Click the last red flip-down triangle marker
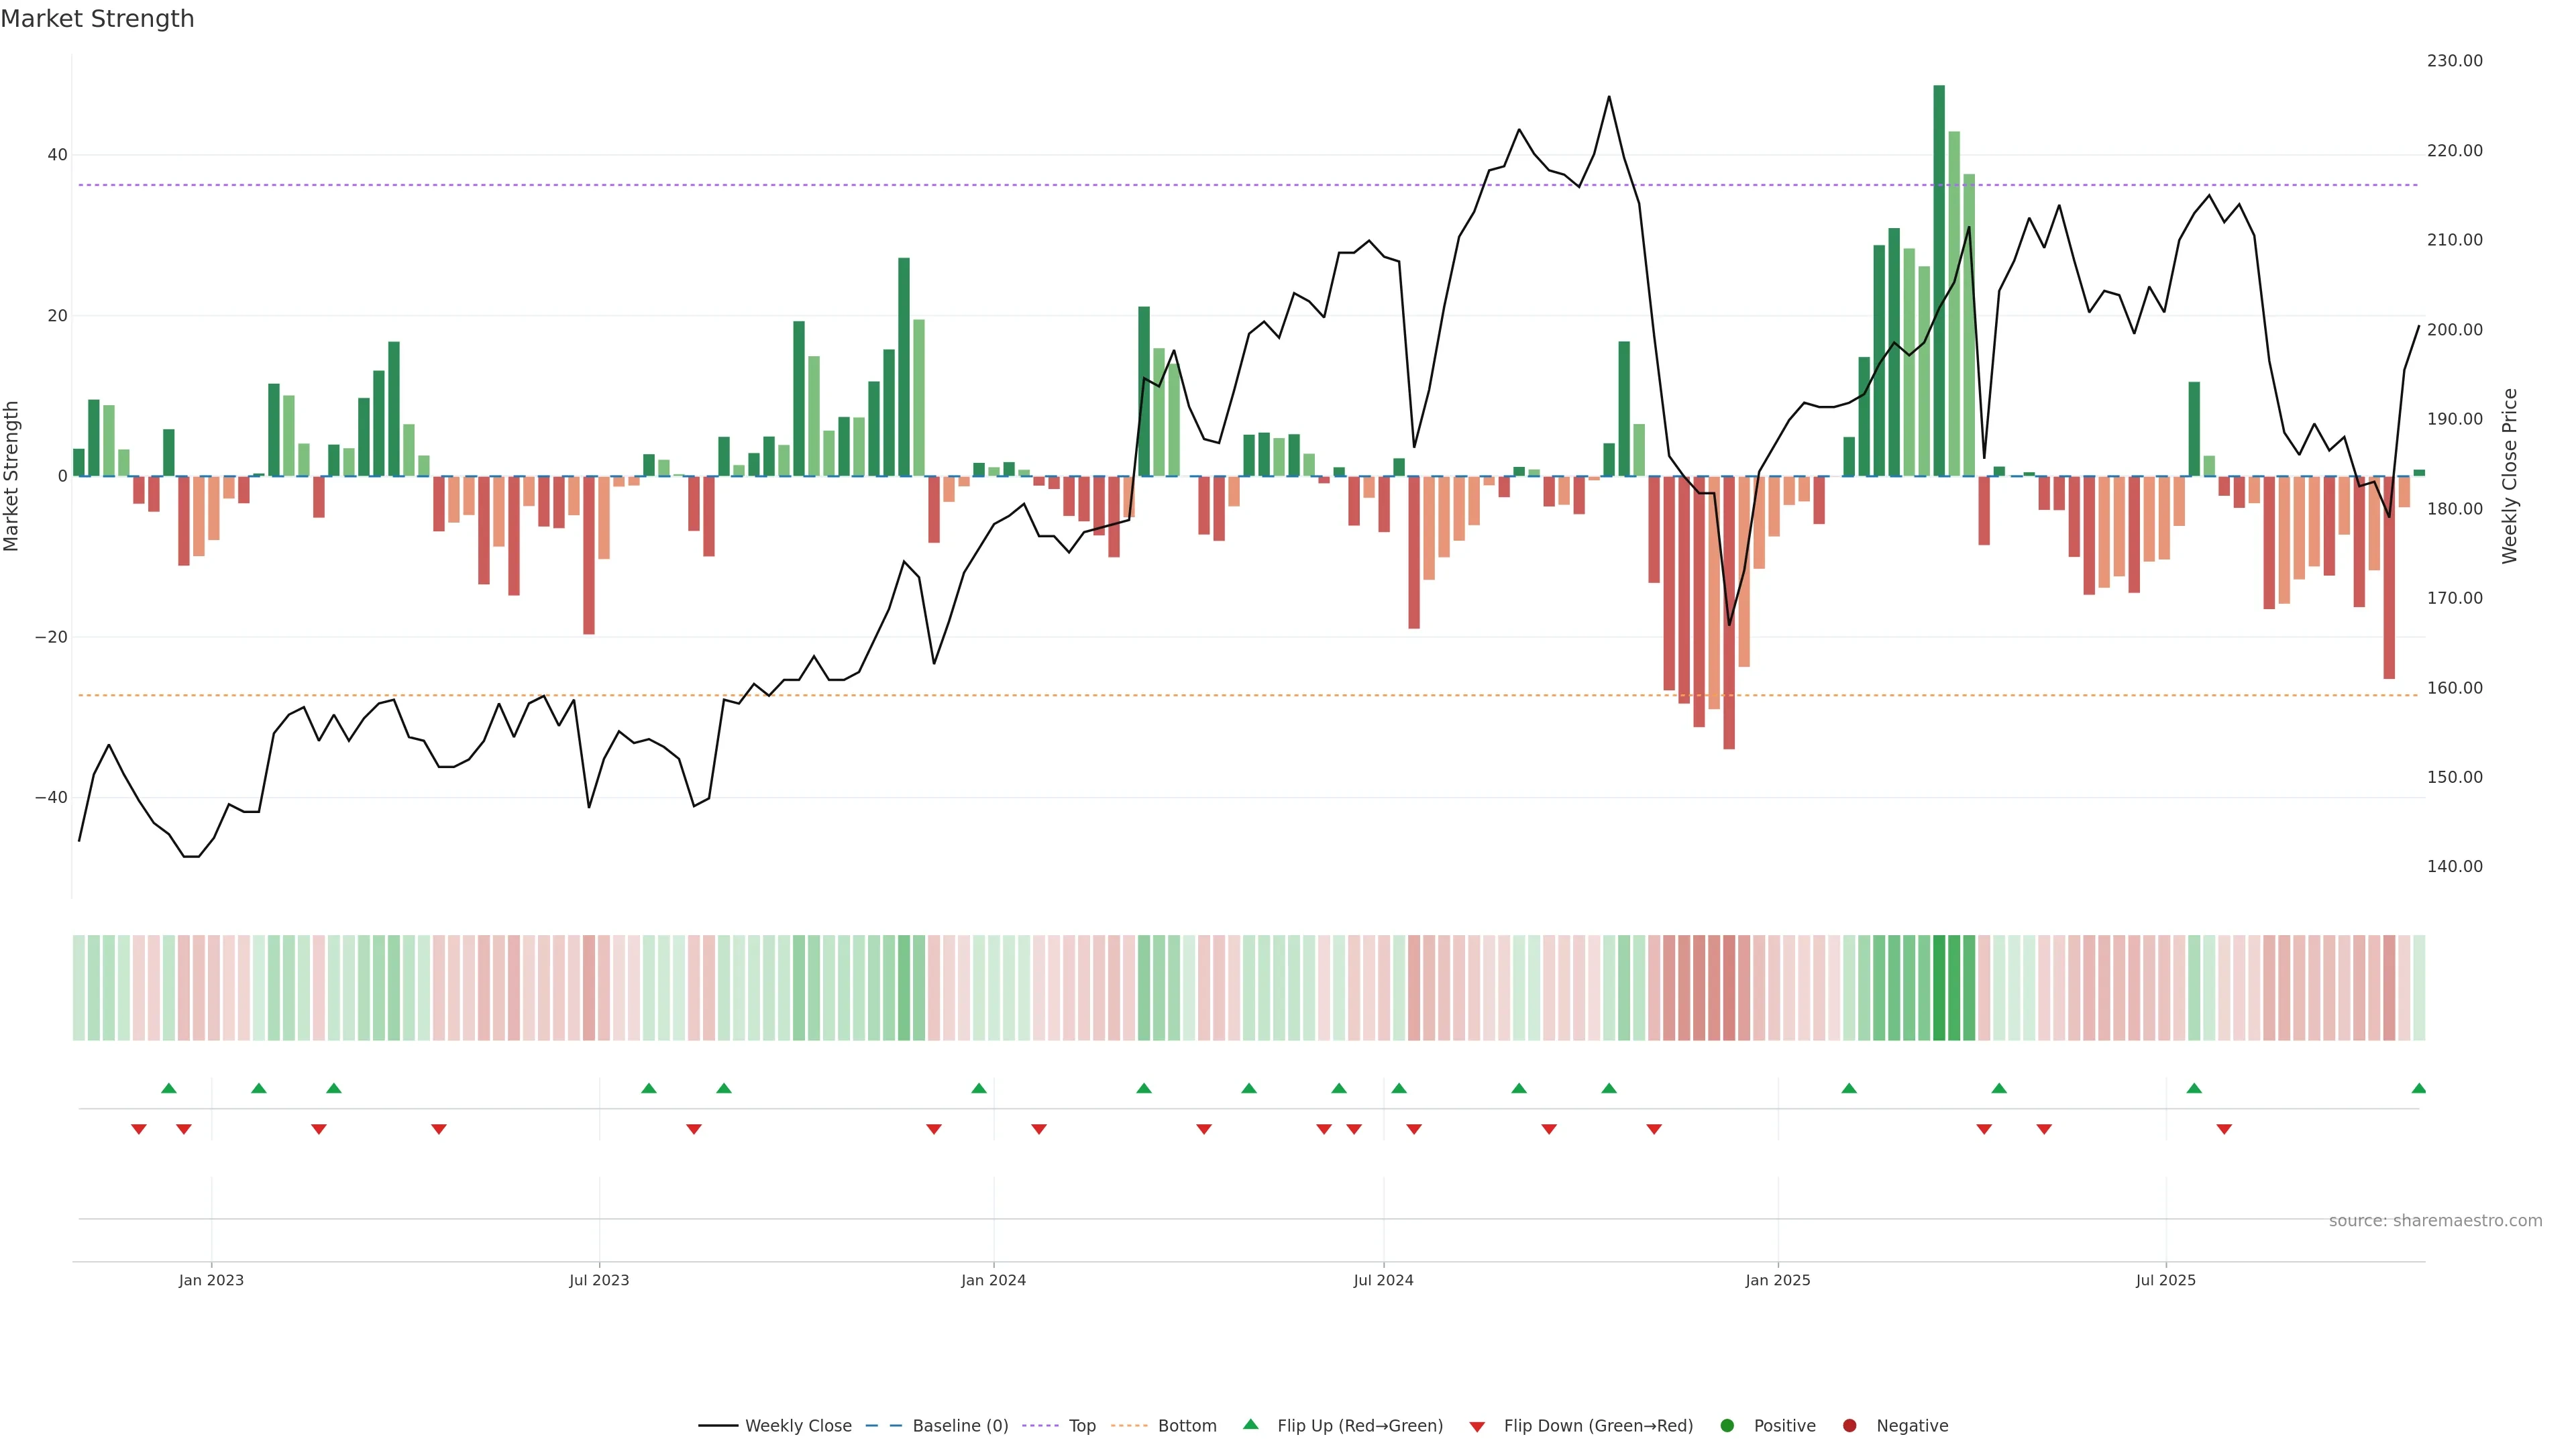 (x=2224, y=1129)
